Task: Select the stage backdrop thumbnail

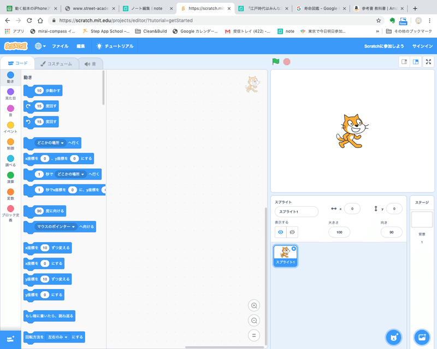Action: click(x=422, y=219)
